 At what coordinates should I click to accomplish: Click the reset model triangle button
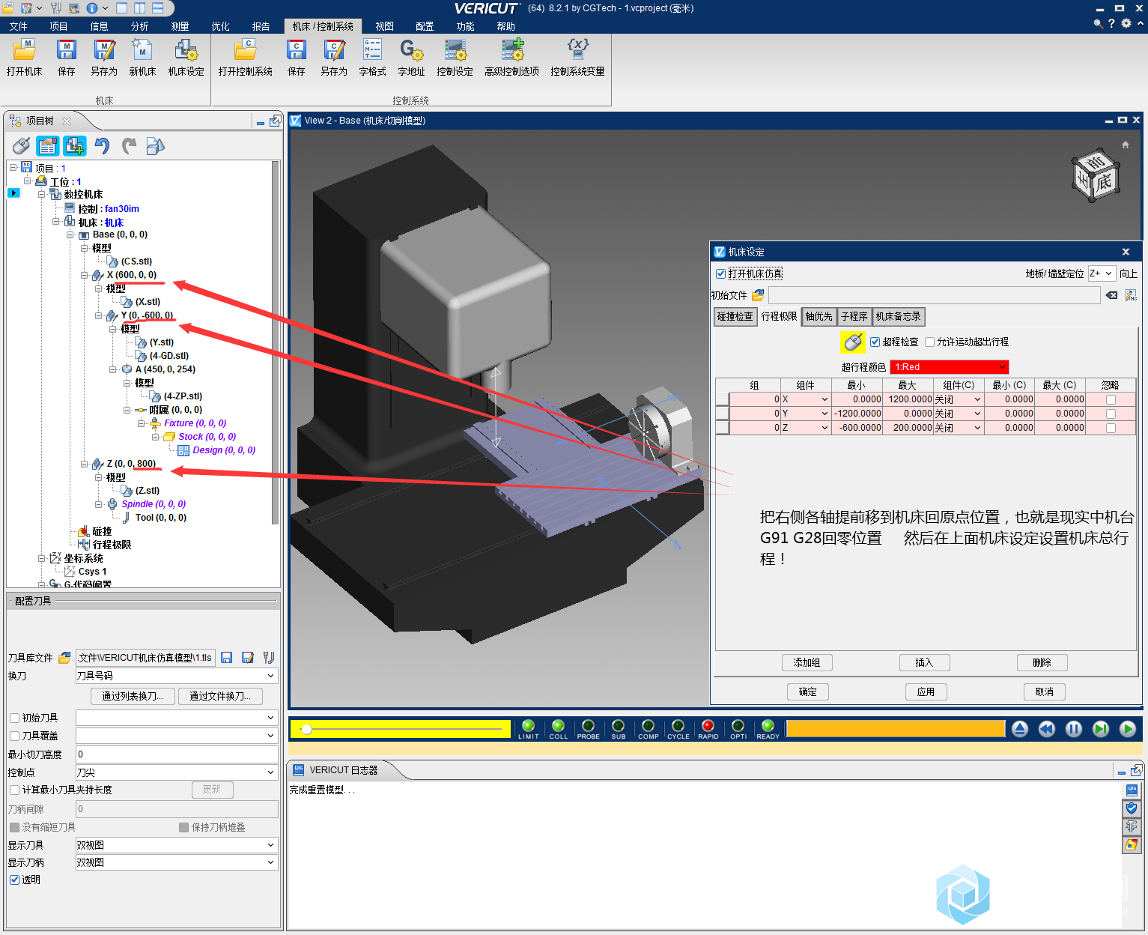pyautogui.click(x=1019, y=729)
